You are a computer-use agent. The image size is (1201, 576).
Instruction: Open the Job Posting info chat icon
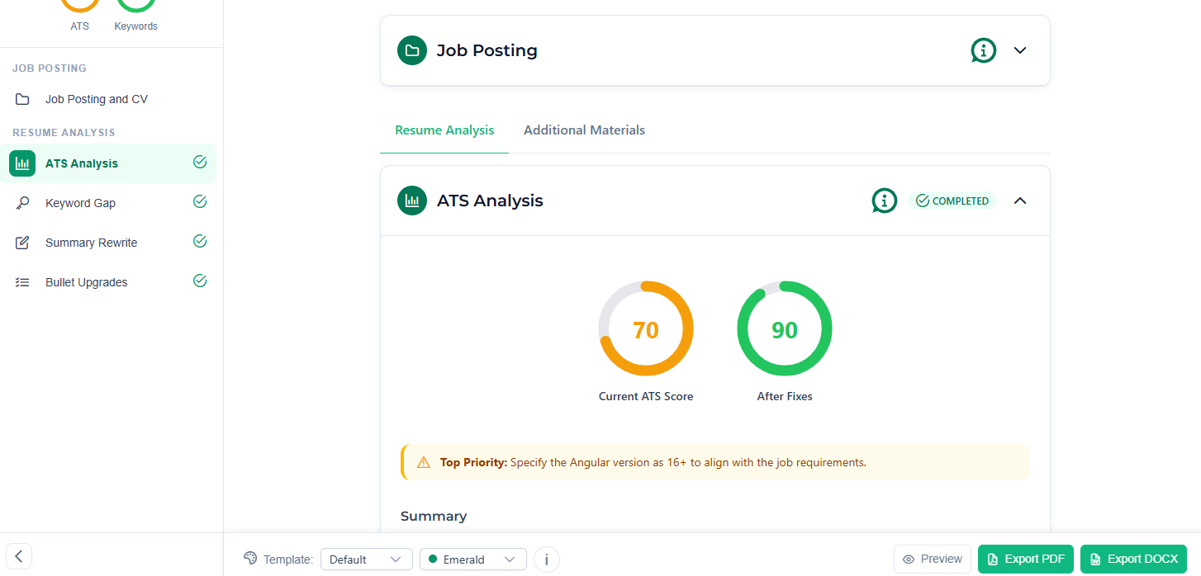pos(983,50)
